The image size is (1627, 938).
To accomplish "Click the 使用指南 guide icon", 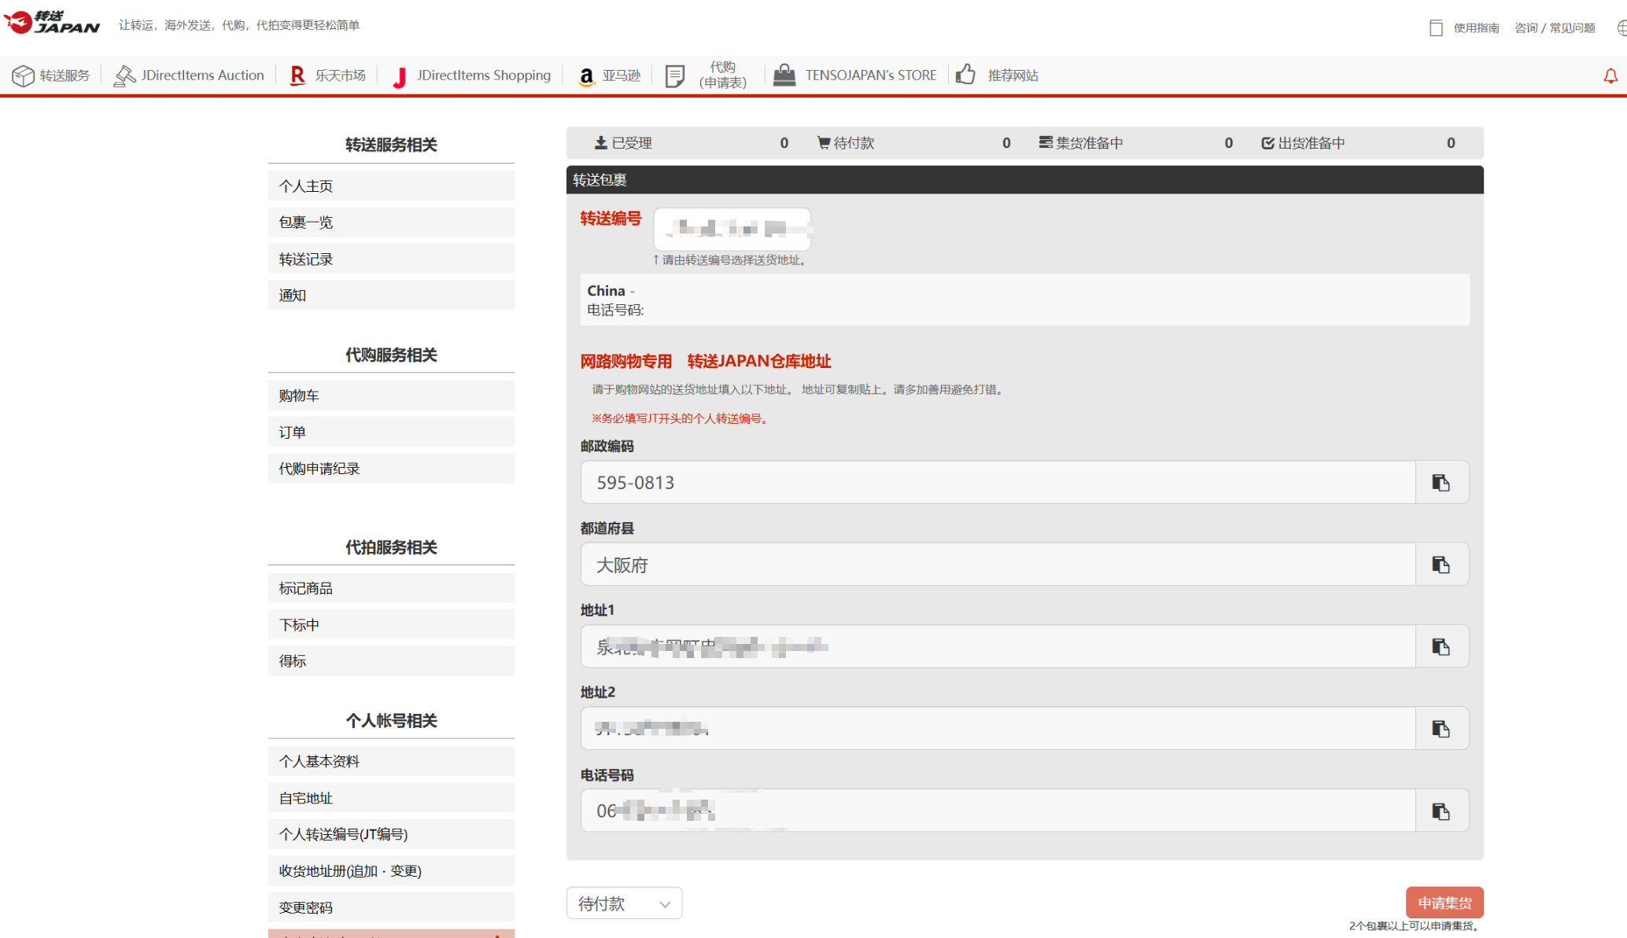I will coord(1436,28).
